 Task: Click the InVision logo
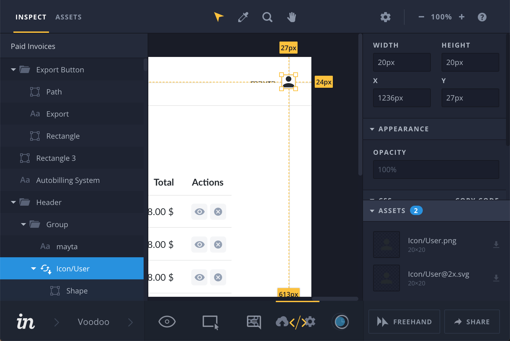click(25, 322)
